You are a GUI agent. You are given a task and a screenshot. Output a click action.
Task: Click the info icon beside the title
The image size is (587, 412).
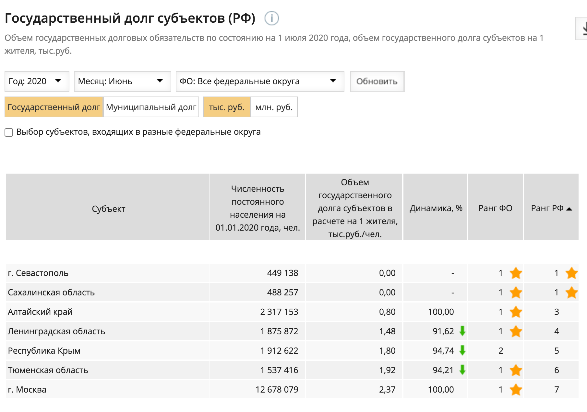pos(271,18)
